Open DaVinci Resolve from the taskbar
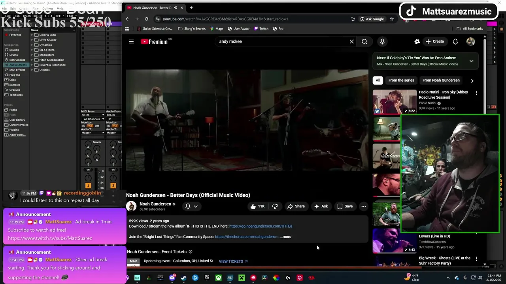Screen dimensions: 506x284 tap(264, 278)
